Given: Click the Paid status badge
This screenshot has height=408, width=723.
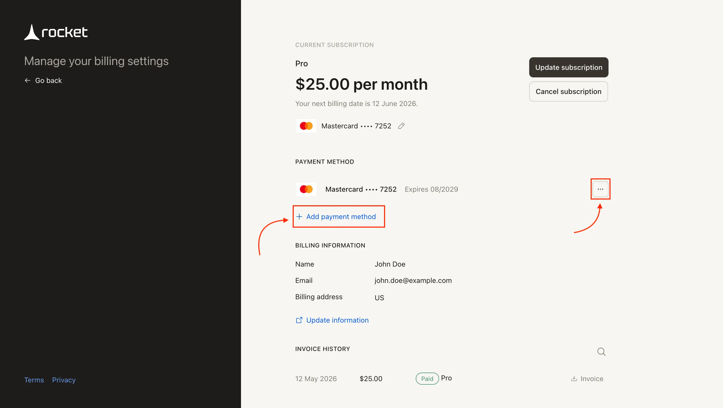Looking at the screenshot, I should tap(427, 379).
